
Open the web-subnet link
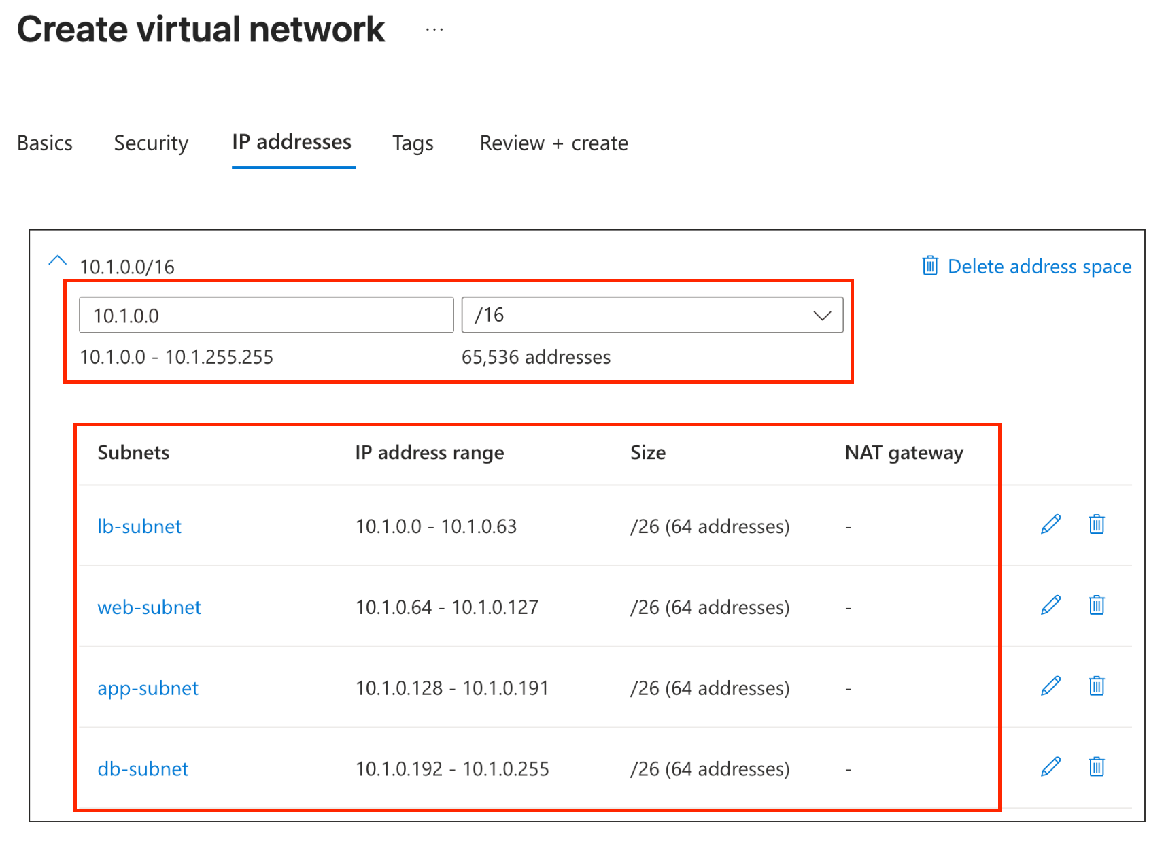coord(149,607)
